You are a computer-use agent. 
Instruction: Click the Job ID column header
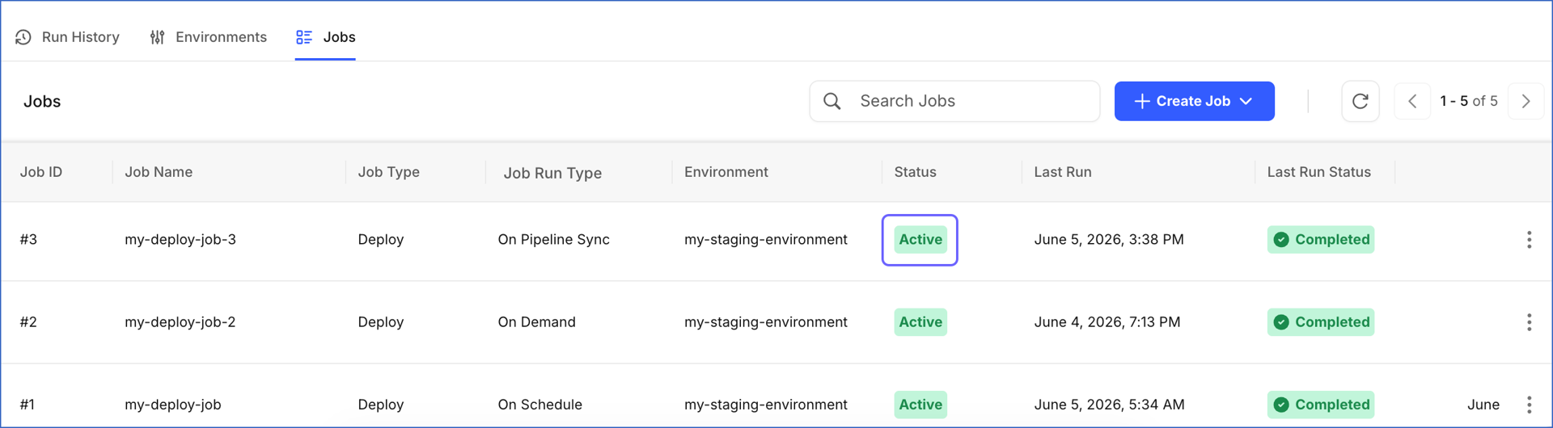(41, 172)
